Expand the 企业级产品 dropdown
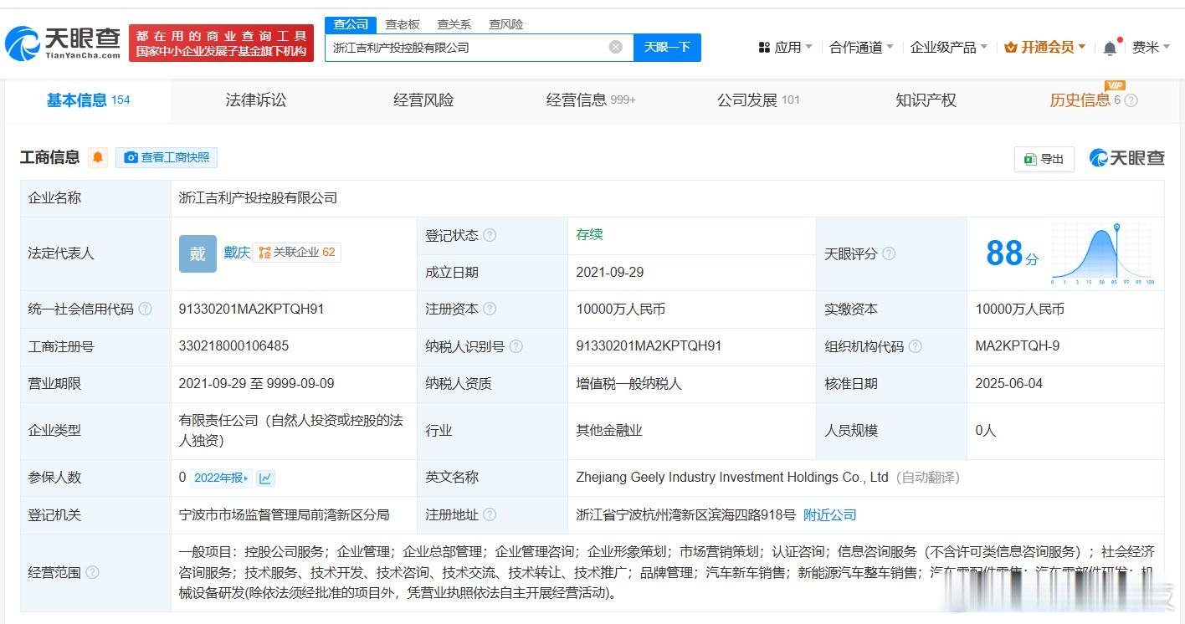This screenshot has height=624, width=1185. [x=949, y=48]
